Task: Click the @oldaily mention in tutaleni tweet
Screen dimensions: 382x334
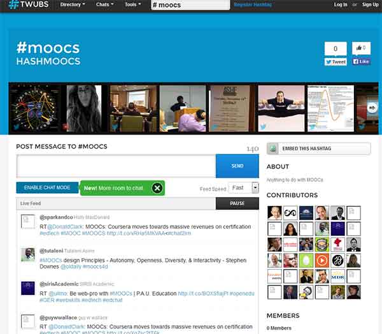Action: 71,266
